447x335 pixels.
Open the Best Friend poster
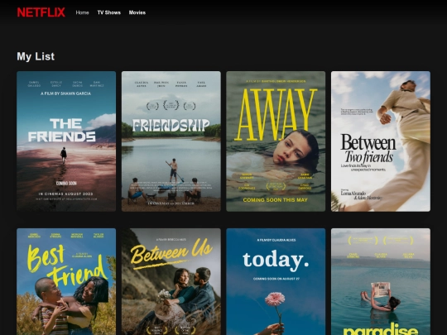[66, 282]
